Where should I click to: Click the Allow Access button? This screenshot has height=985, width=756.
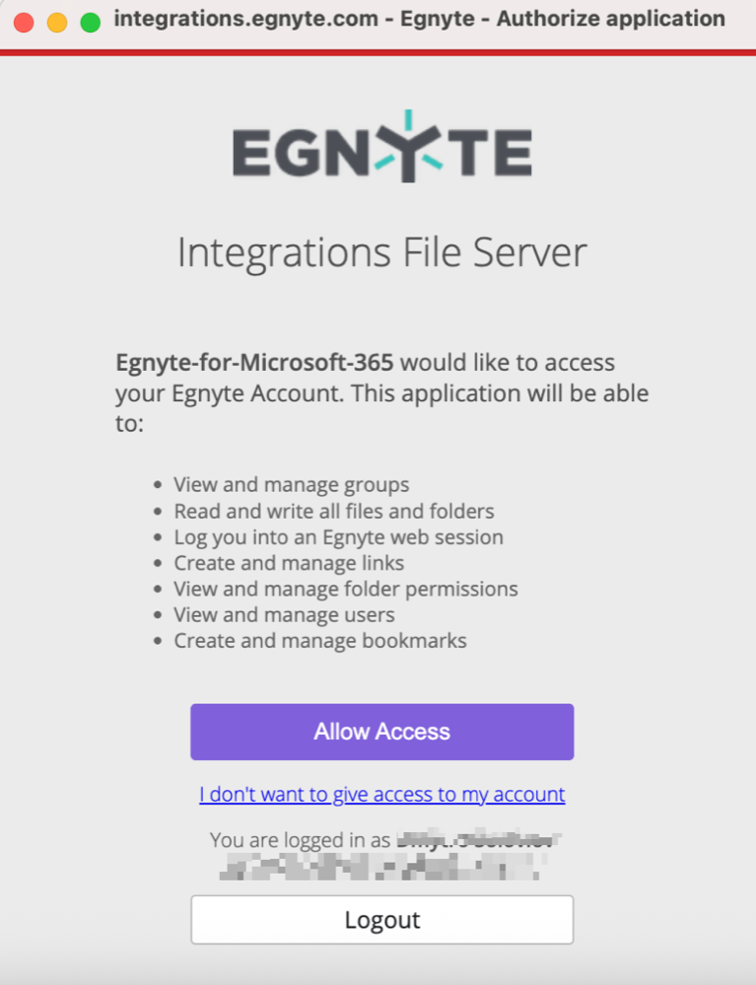(381, 732)
